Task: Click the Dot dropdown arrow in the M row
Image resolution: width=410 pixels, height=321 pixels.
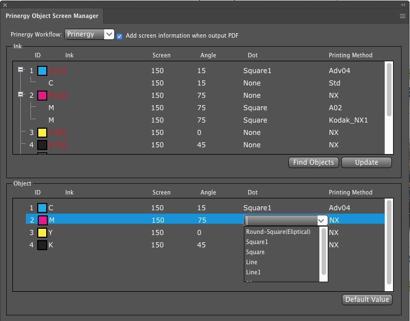Action: pyautogui.click(x=322, y=221)
